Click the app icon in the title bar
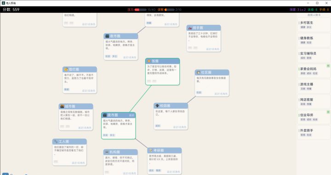This screenshot has height=175, width=331. (3, 3)
